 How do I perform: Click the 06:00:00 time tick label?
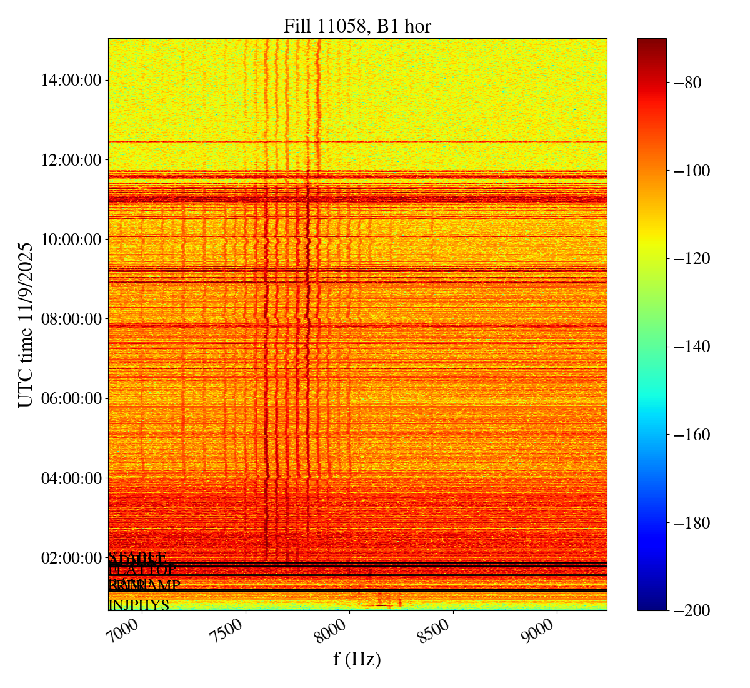pos(71,398)
